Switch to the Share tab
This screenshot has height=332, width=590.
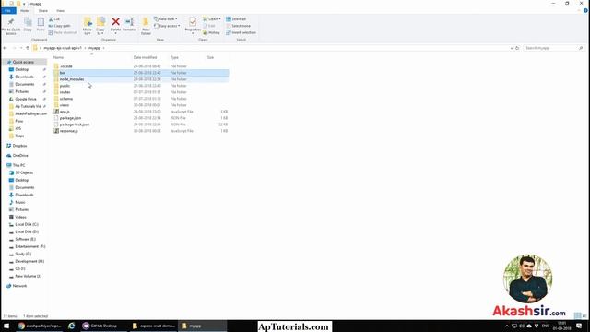pos(43,10)
